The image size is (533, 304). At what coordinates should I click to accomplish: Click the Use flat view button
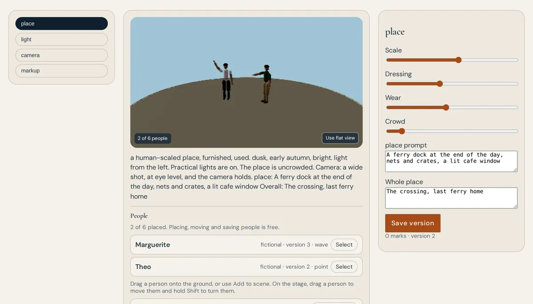[340, 138]
